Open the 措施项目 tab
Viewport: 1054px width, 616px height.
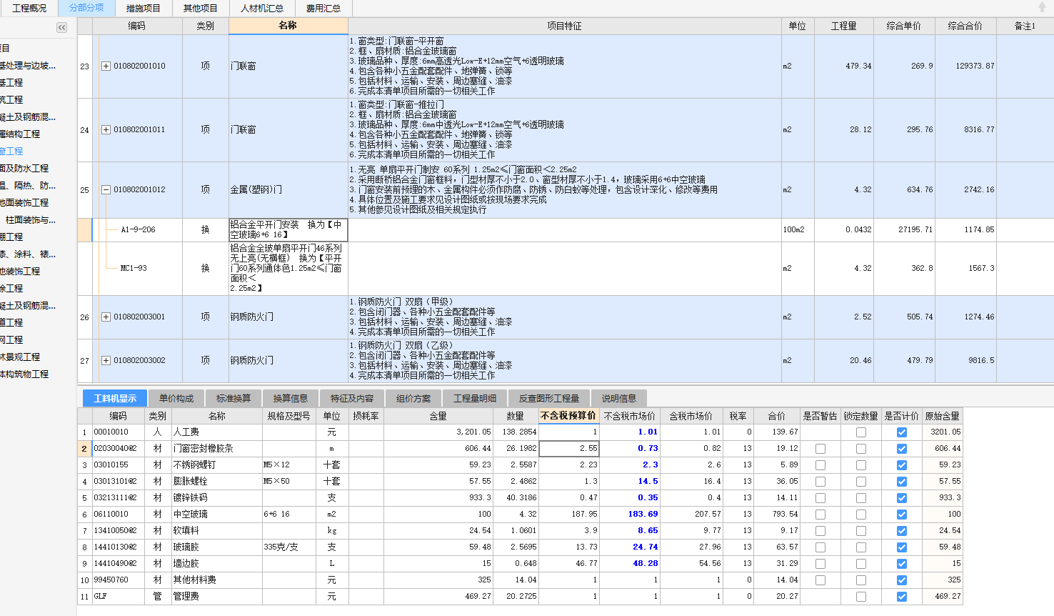[144, 8]
